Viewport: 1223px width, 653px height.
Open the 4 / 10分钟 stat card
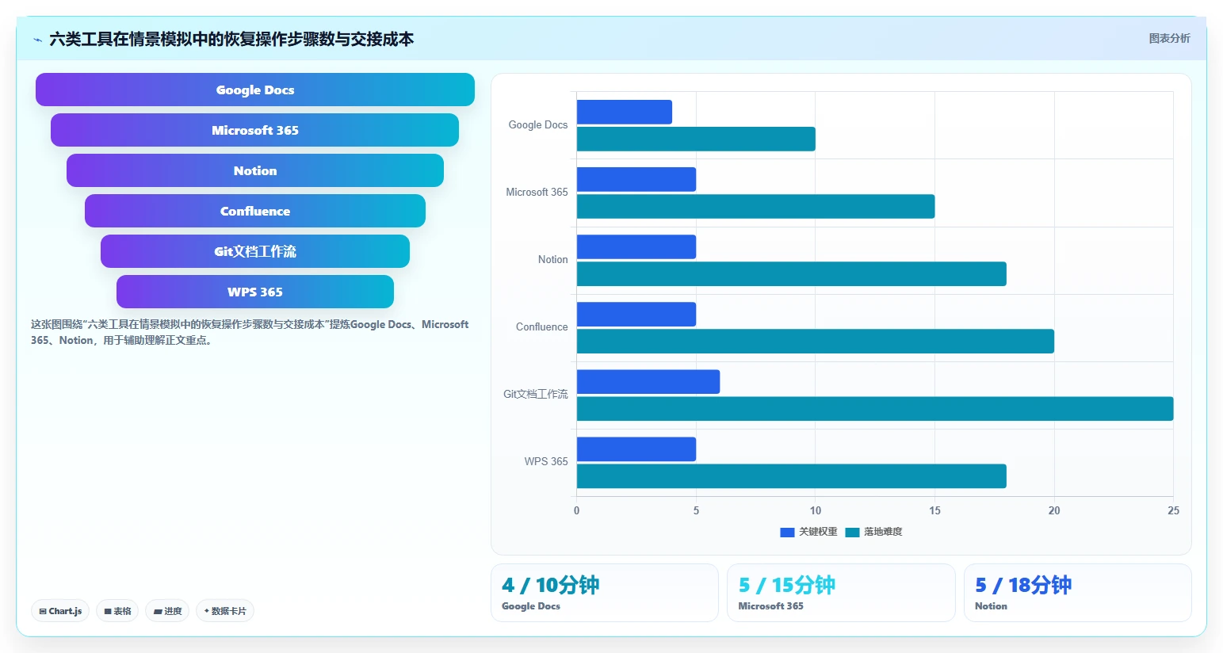click(x=605, y=593)
